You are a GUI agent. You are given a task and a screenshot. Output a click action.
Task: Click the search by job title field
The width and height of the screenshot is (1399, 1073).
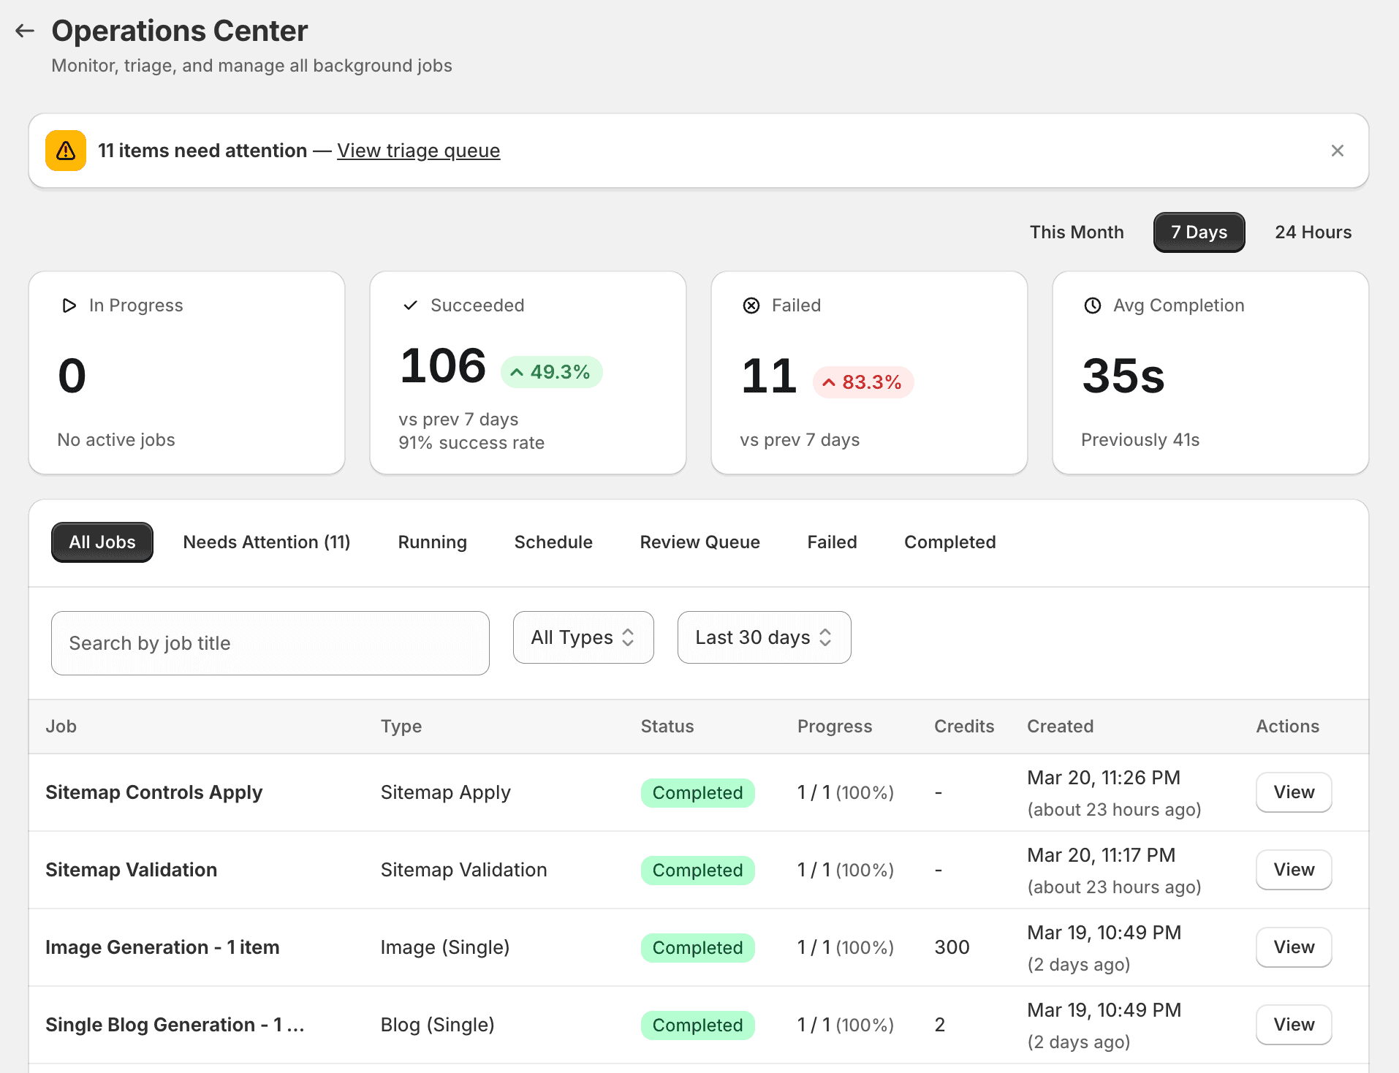[270, 643]
